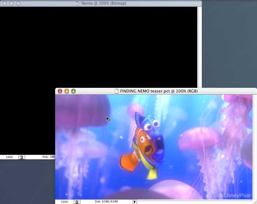Click the close button of the Nemo Bitmap window
The width and height of the screenshot is (257, 204).
[5, 3]
